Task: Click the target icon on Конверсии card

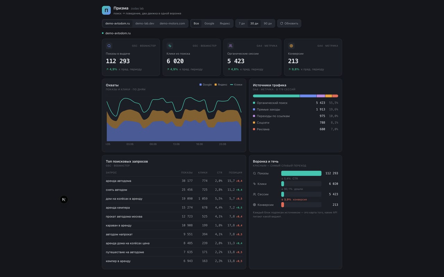Action: point(291,46)
